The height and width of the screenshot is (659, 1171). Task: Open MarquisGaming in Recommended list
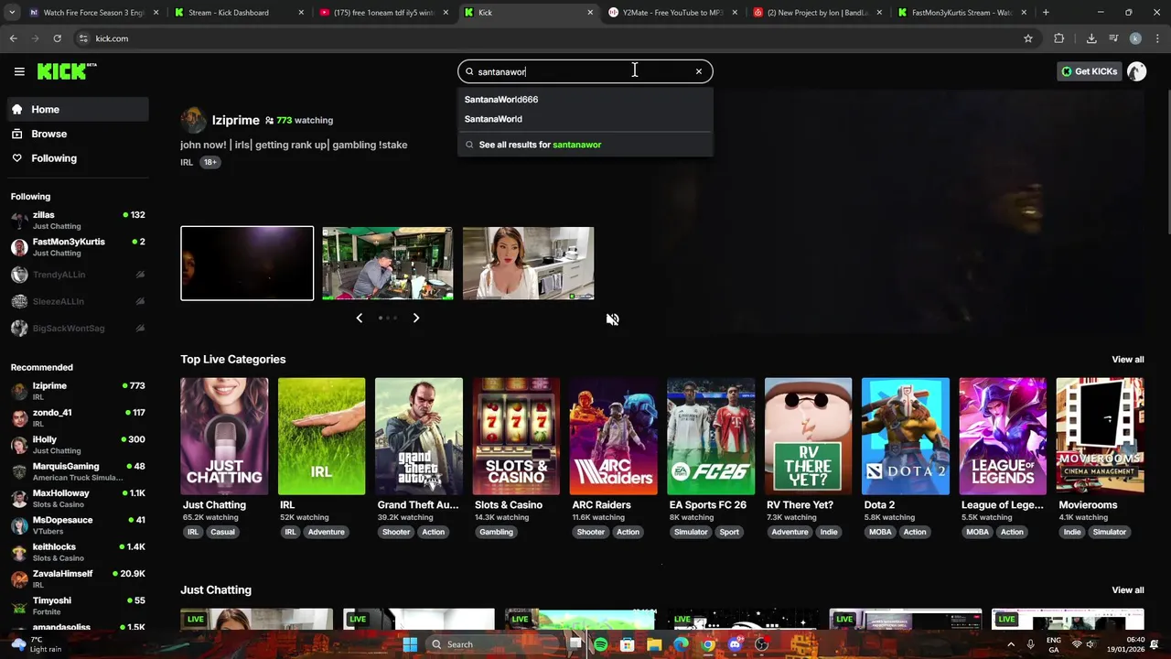(x=77, y=471)
